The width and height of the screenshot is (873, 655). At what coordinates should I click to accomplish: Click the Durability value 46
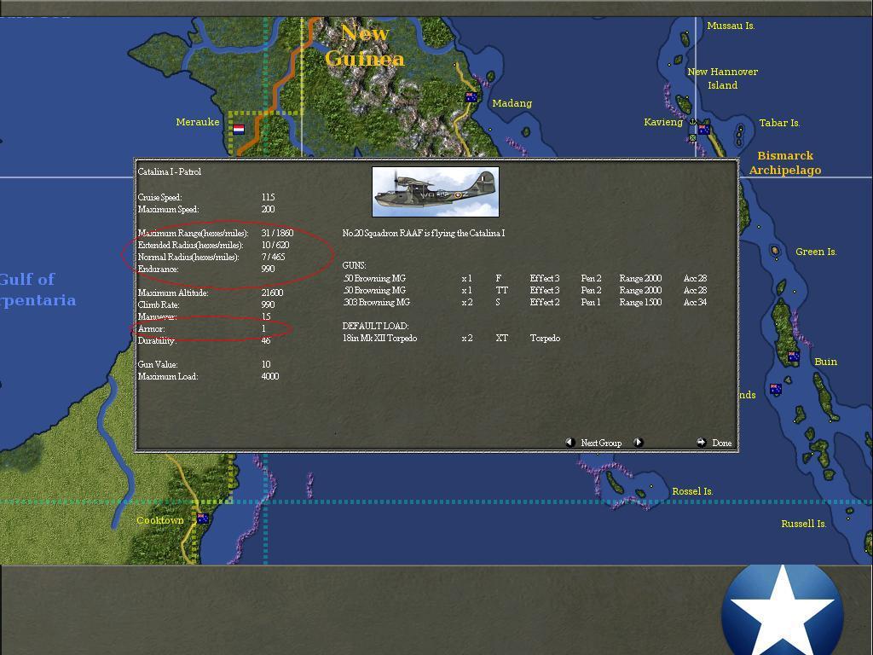(266, 340)
